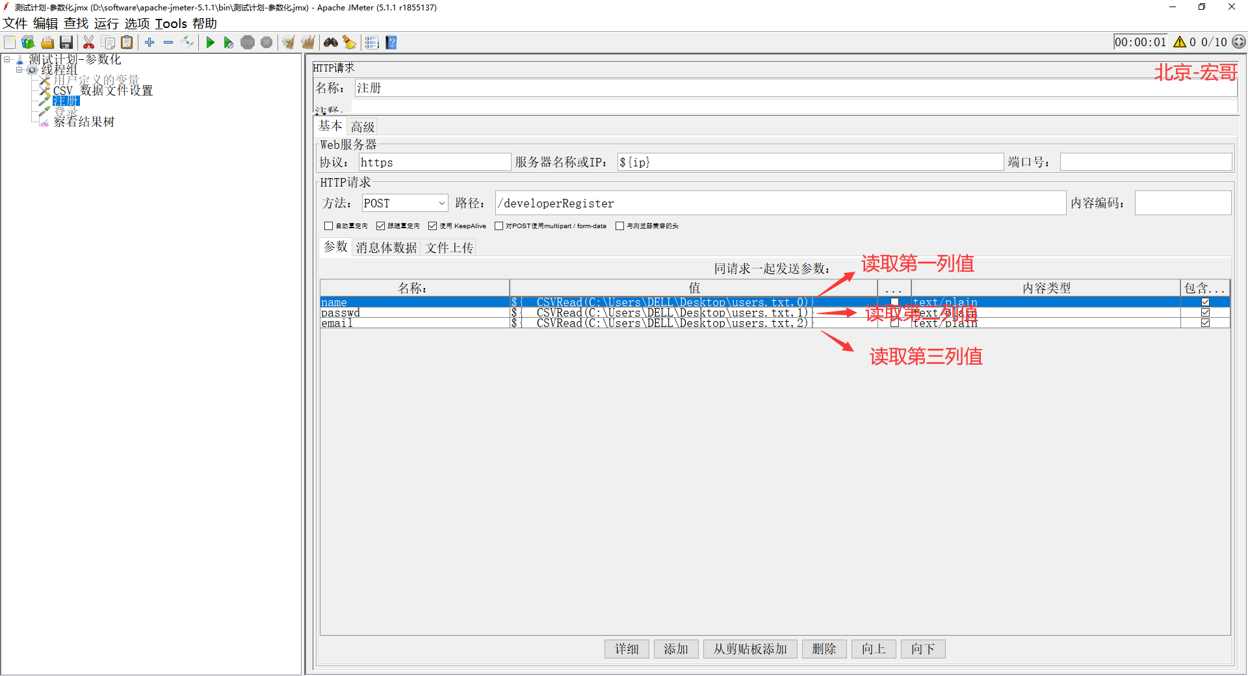Select the 线程组 thread group node

(x=59, y=70)
